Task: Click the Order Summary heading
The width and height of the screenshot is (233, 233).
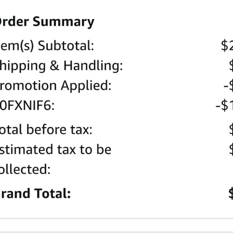Action: tap(47, 22)
